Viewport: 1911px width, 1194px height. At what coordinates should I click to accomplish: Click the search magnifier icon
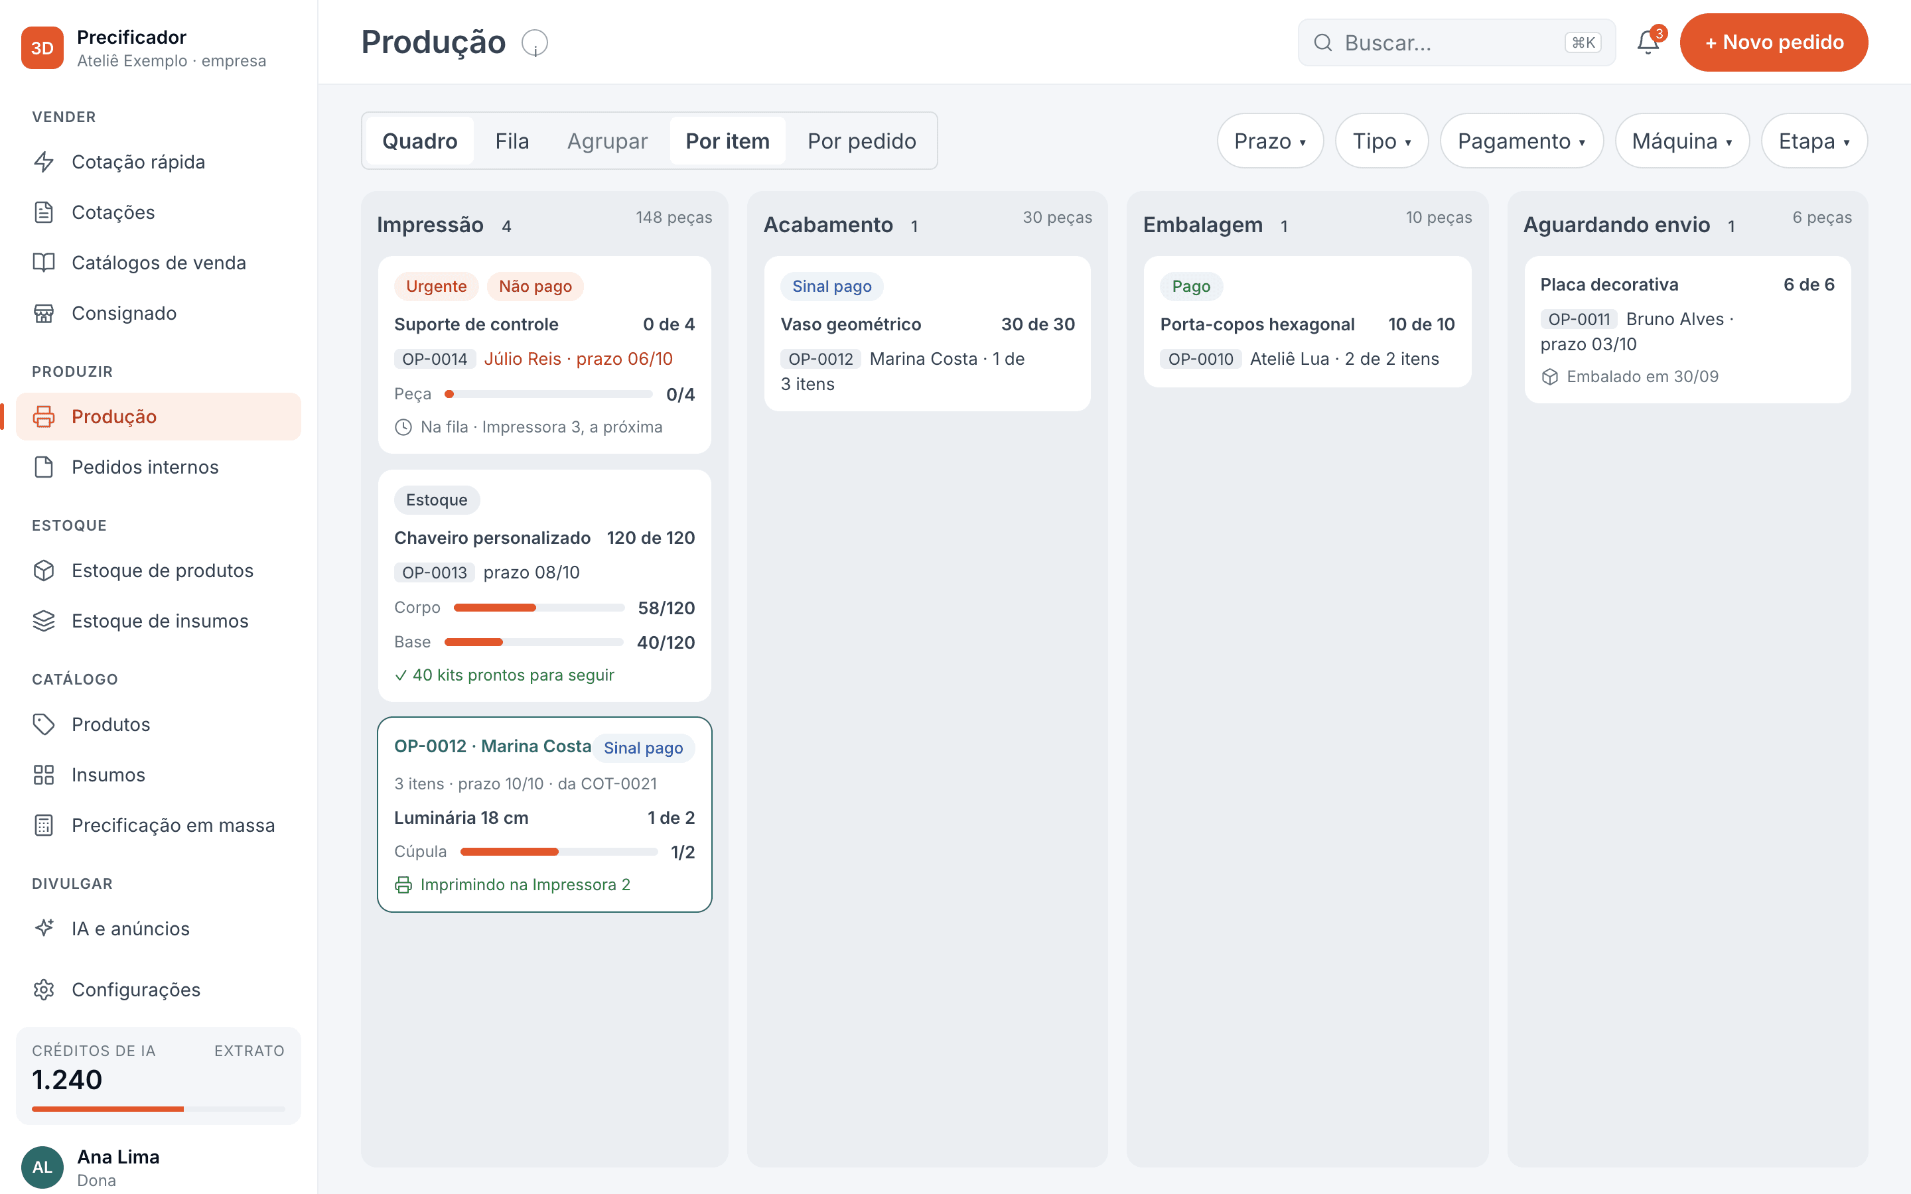coord(1322,42)
